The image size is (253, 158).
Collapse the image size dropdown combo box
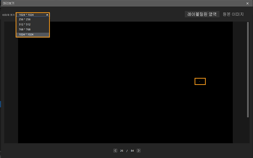(33, 15)
